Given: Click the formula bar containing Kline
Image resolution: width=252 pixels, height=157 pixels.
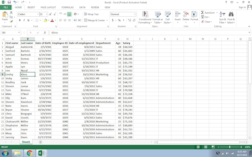Looking at the screenshot, I should click(x=149, y=33).
